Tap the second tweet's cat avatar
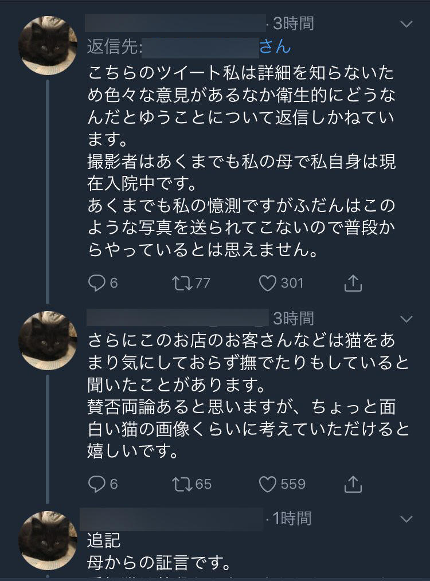The width and height of the screenshot is (430, 581). point(48,340)
